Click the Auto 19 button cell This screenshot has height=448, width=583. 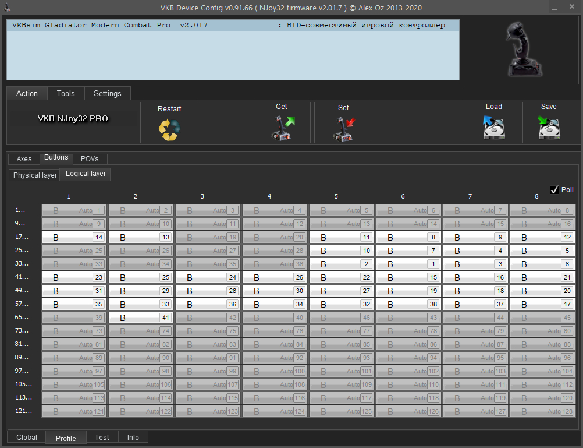coord(208,237)
